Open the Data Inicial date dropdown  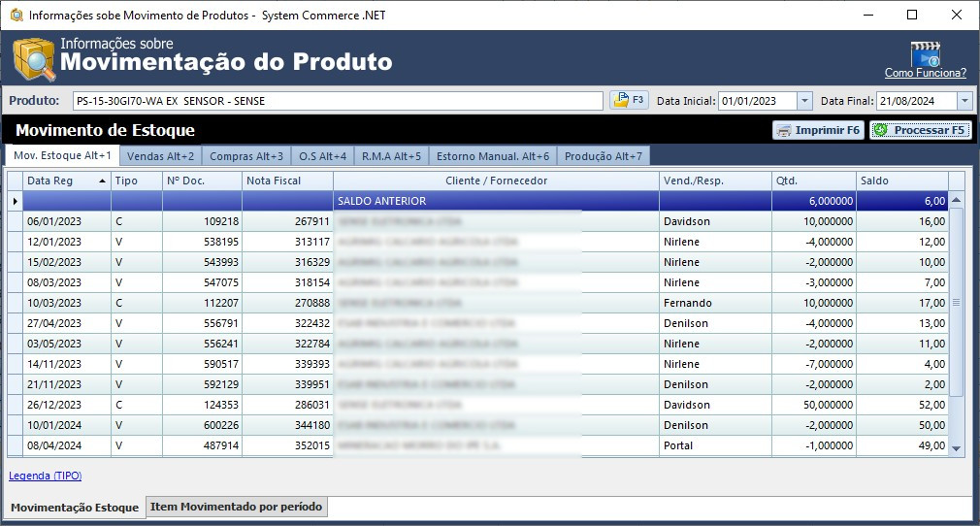(804, 101)
